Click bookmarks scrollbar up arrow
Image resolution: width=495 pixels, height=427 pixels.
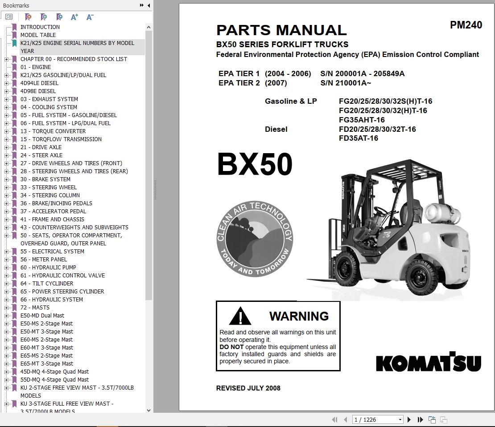[x=148, y=28]
